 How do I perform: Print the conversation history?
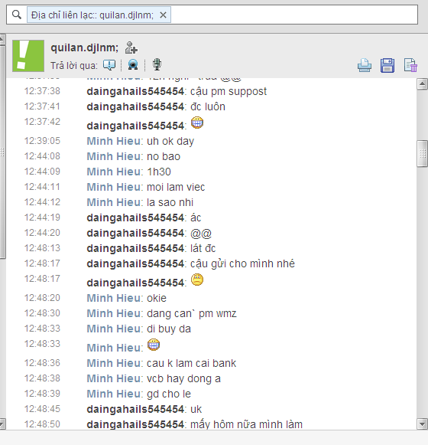pyautogui.click(x=365, y=65)
